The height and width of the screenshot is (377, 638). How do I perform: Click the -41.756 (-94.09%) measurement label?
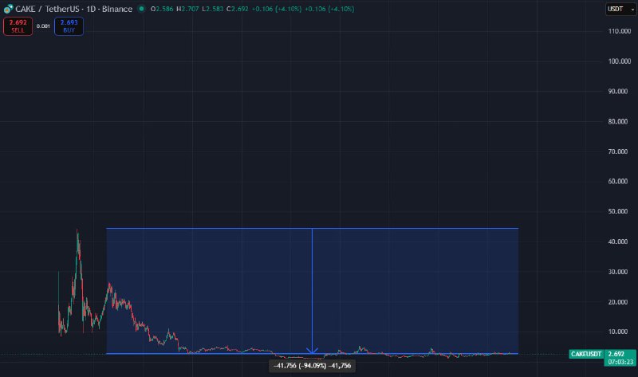[x=312, y=365]
